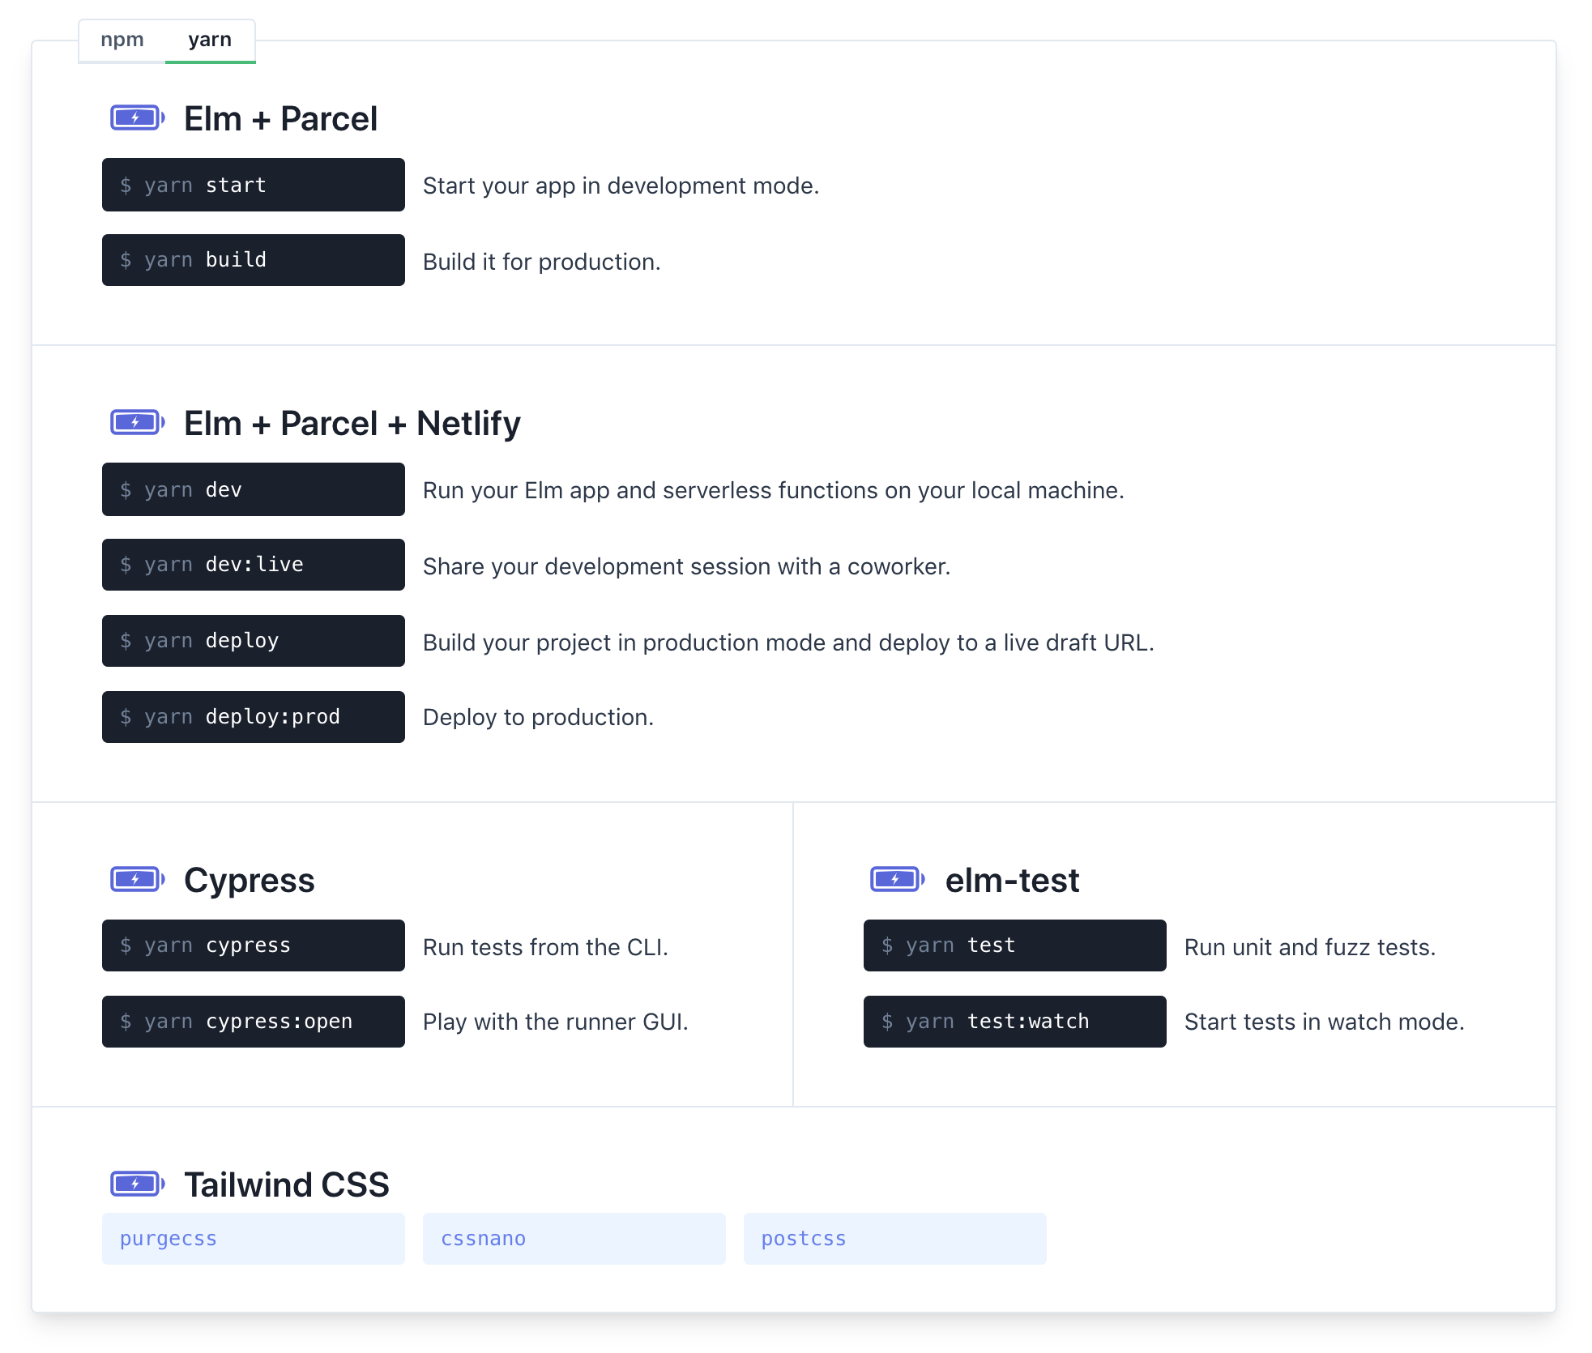Select the yarn cypress command
This screenshot has height=1353, width=1592.
(x=253, y=945)
